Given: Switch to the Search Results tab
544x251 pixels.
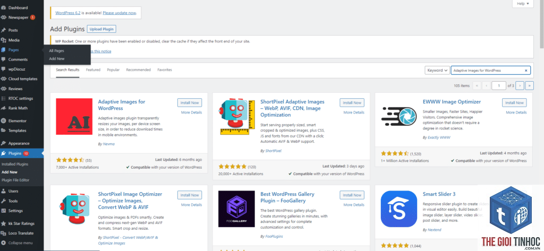Looking at the screenshot, I should pos(67,70).
